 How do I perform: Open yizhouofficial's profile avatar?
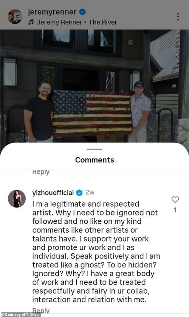(x=17, y=199)
